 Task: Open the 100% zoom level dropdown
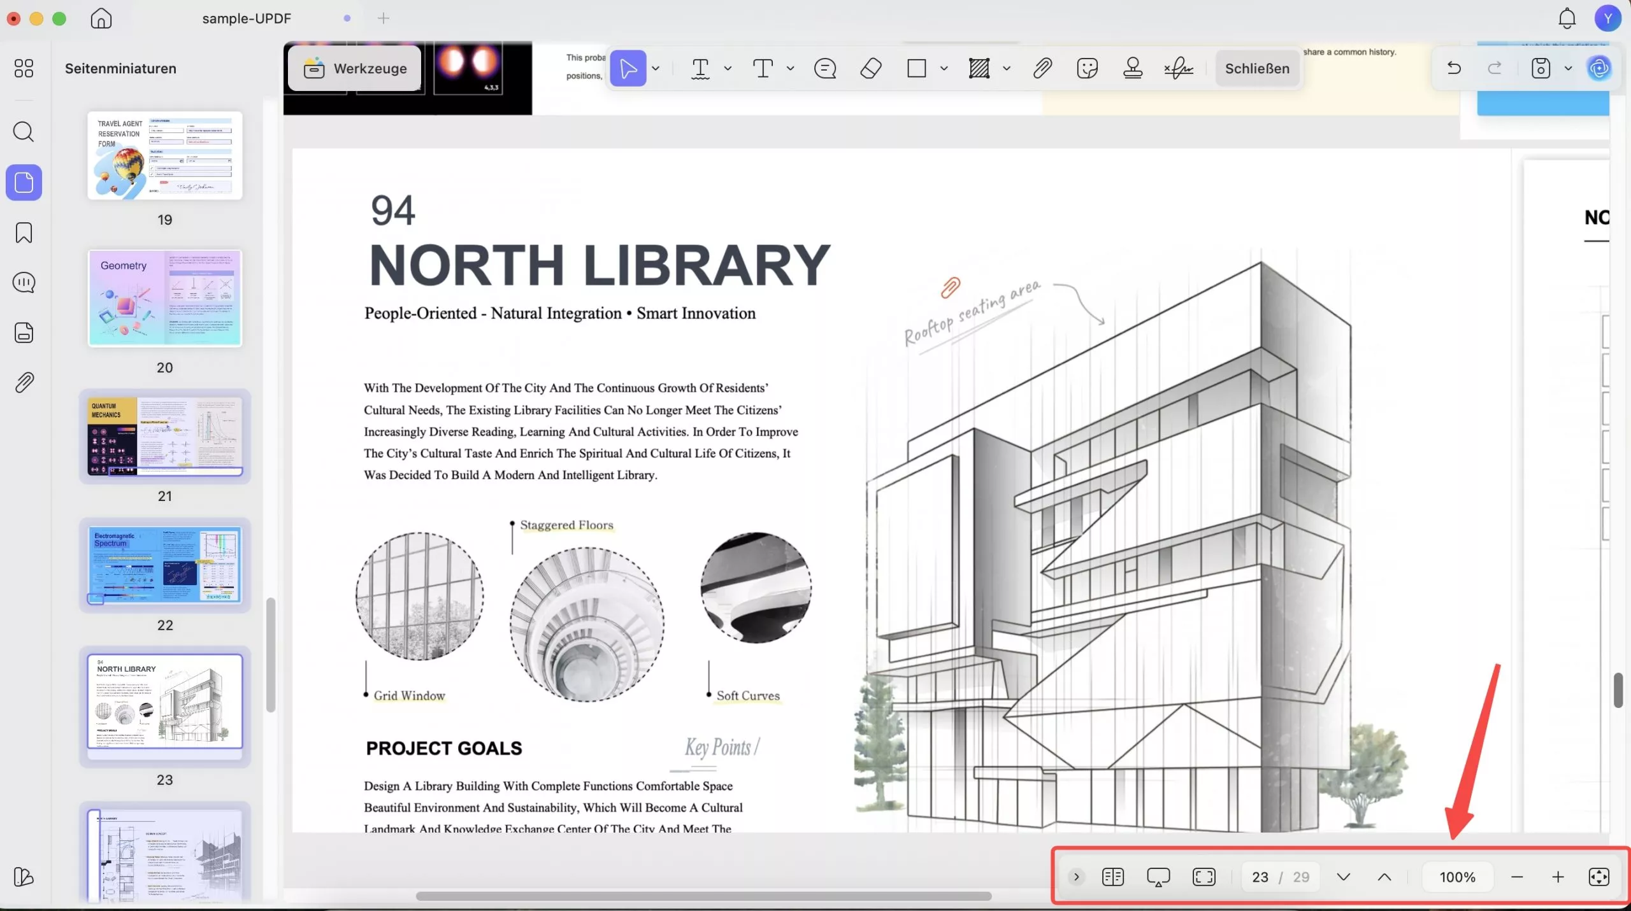pyautogui.click(x=1457, y=877)
